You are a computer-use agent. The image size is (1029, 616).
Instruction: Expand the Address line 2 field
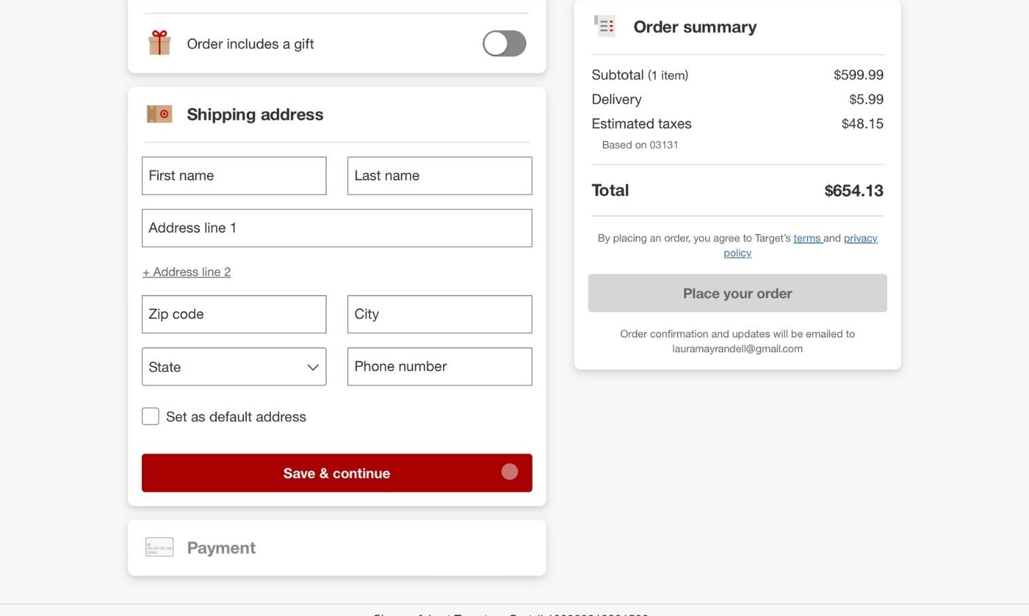187,272
